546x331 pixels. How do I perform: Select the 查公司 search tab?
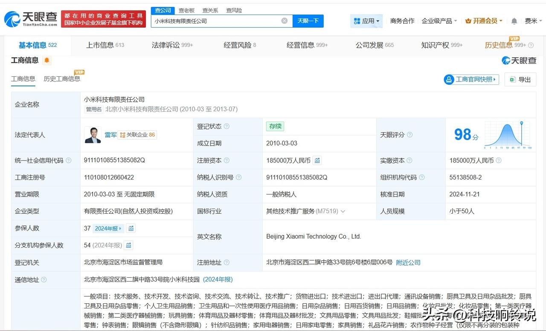163,10
